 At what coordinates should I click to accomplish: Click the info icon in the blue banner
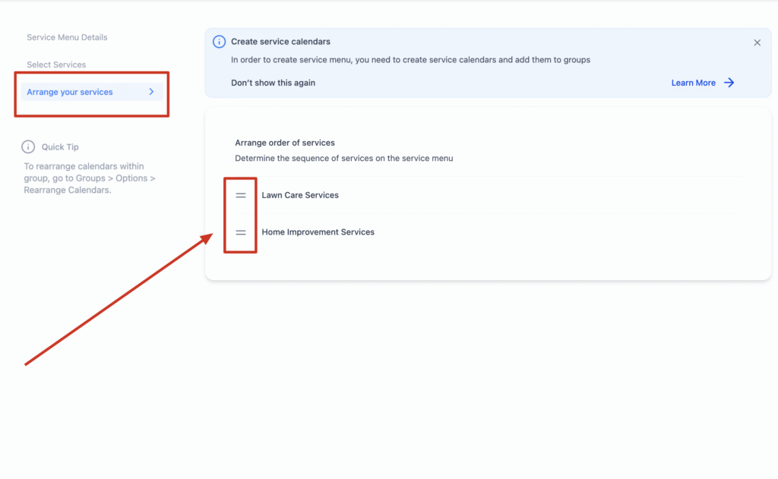click(219, 42)
